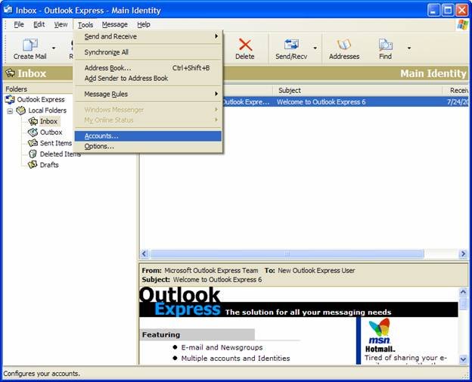Select Options... in the Tools menu
472x382 pixels.
(x=99, y=146)
